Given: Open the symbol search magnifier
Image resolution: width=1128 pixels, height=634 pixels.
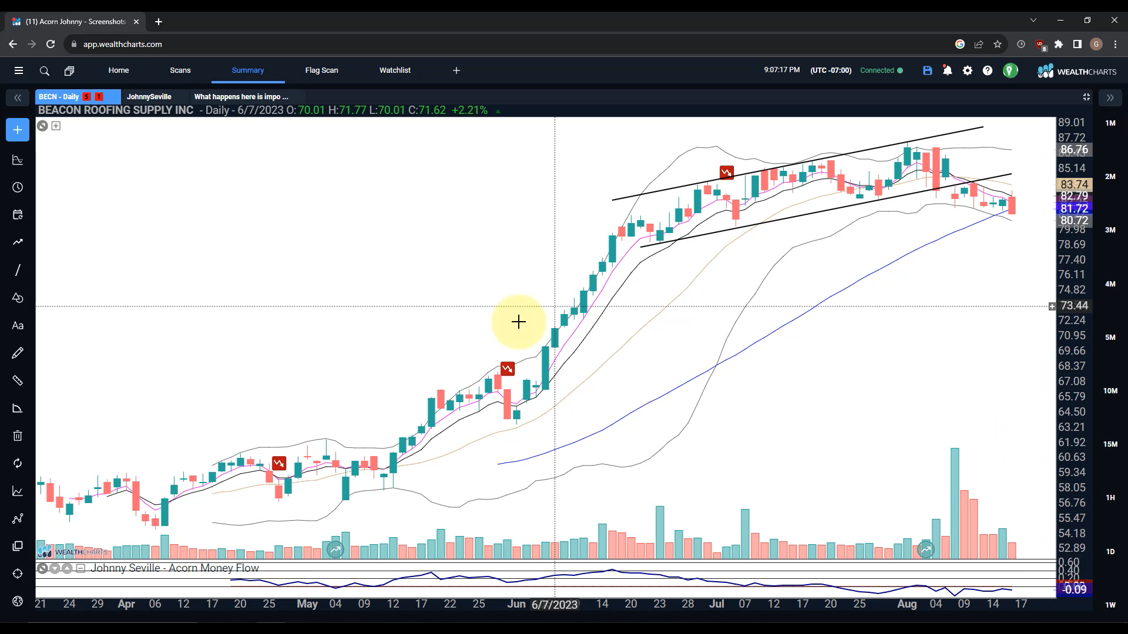Looking at the screenshot, I should (44, 71).
